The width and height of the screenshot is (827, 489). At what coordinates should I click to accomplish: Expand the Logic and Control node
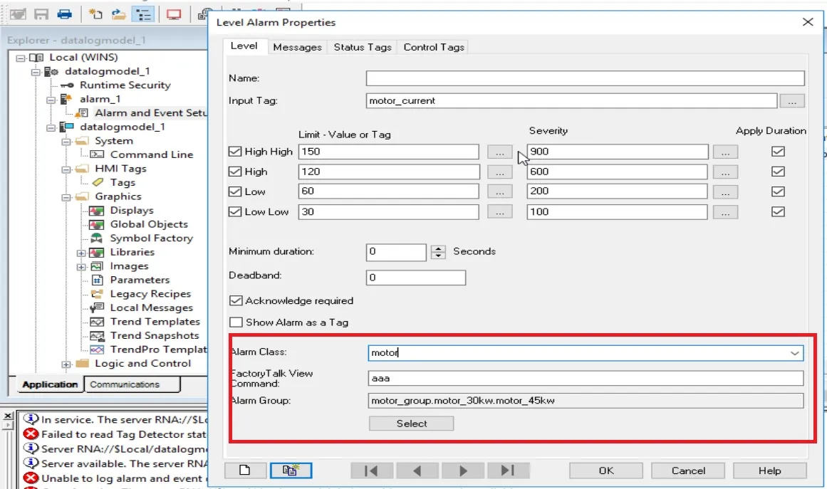click(x=66, y=364)
